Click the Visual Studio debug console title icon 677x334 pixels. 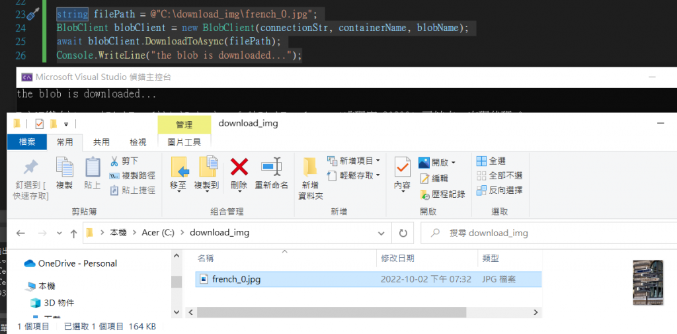click(x=26, y=77)
